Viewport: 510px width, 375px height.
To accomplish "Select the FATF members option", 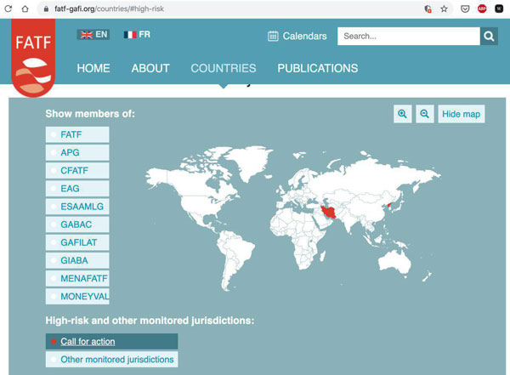I will tap(77, 134).
